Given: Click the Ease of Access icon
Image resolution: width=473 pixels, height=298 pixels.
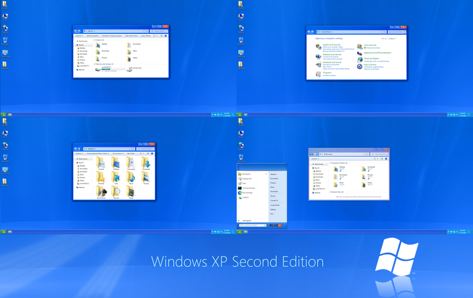Looking at the screenshot, I should click(360, 67).
